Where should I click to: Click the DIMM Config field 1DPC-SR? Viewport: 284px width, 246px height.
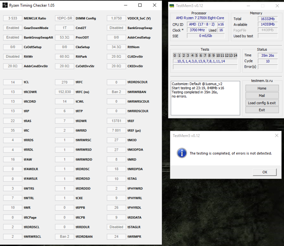(65, 18)
